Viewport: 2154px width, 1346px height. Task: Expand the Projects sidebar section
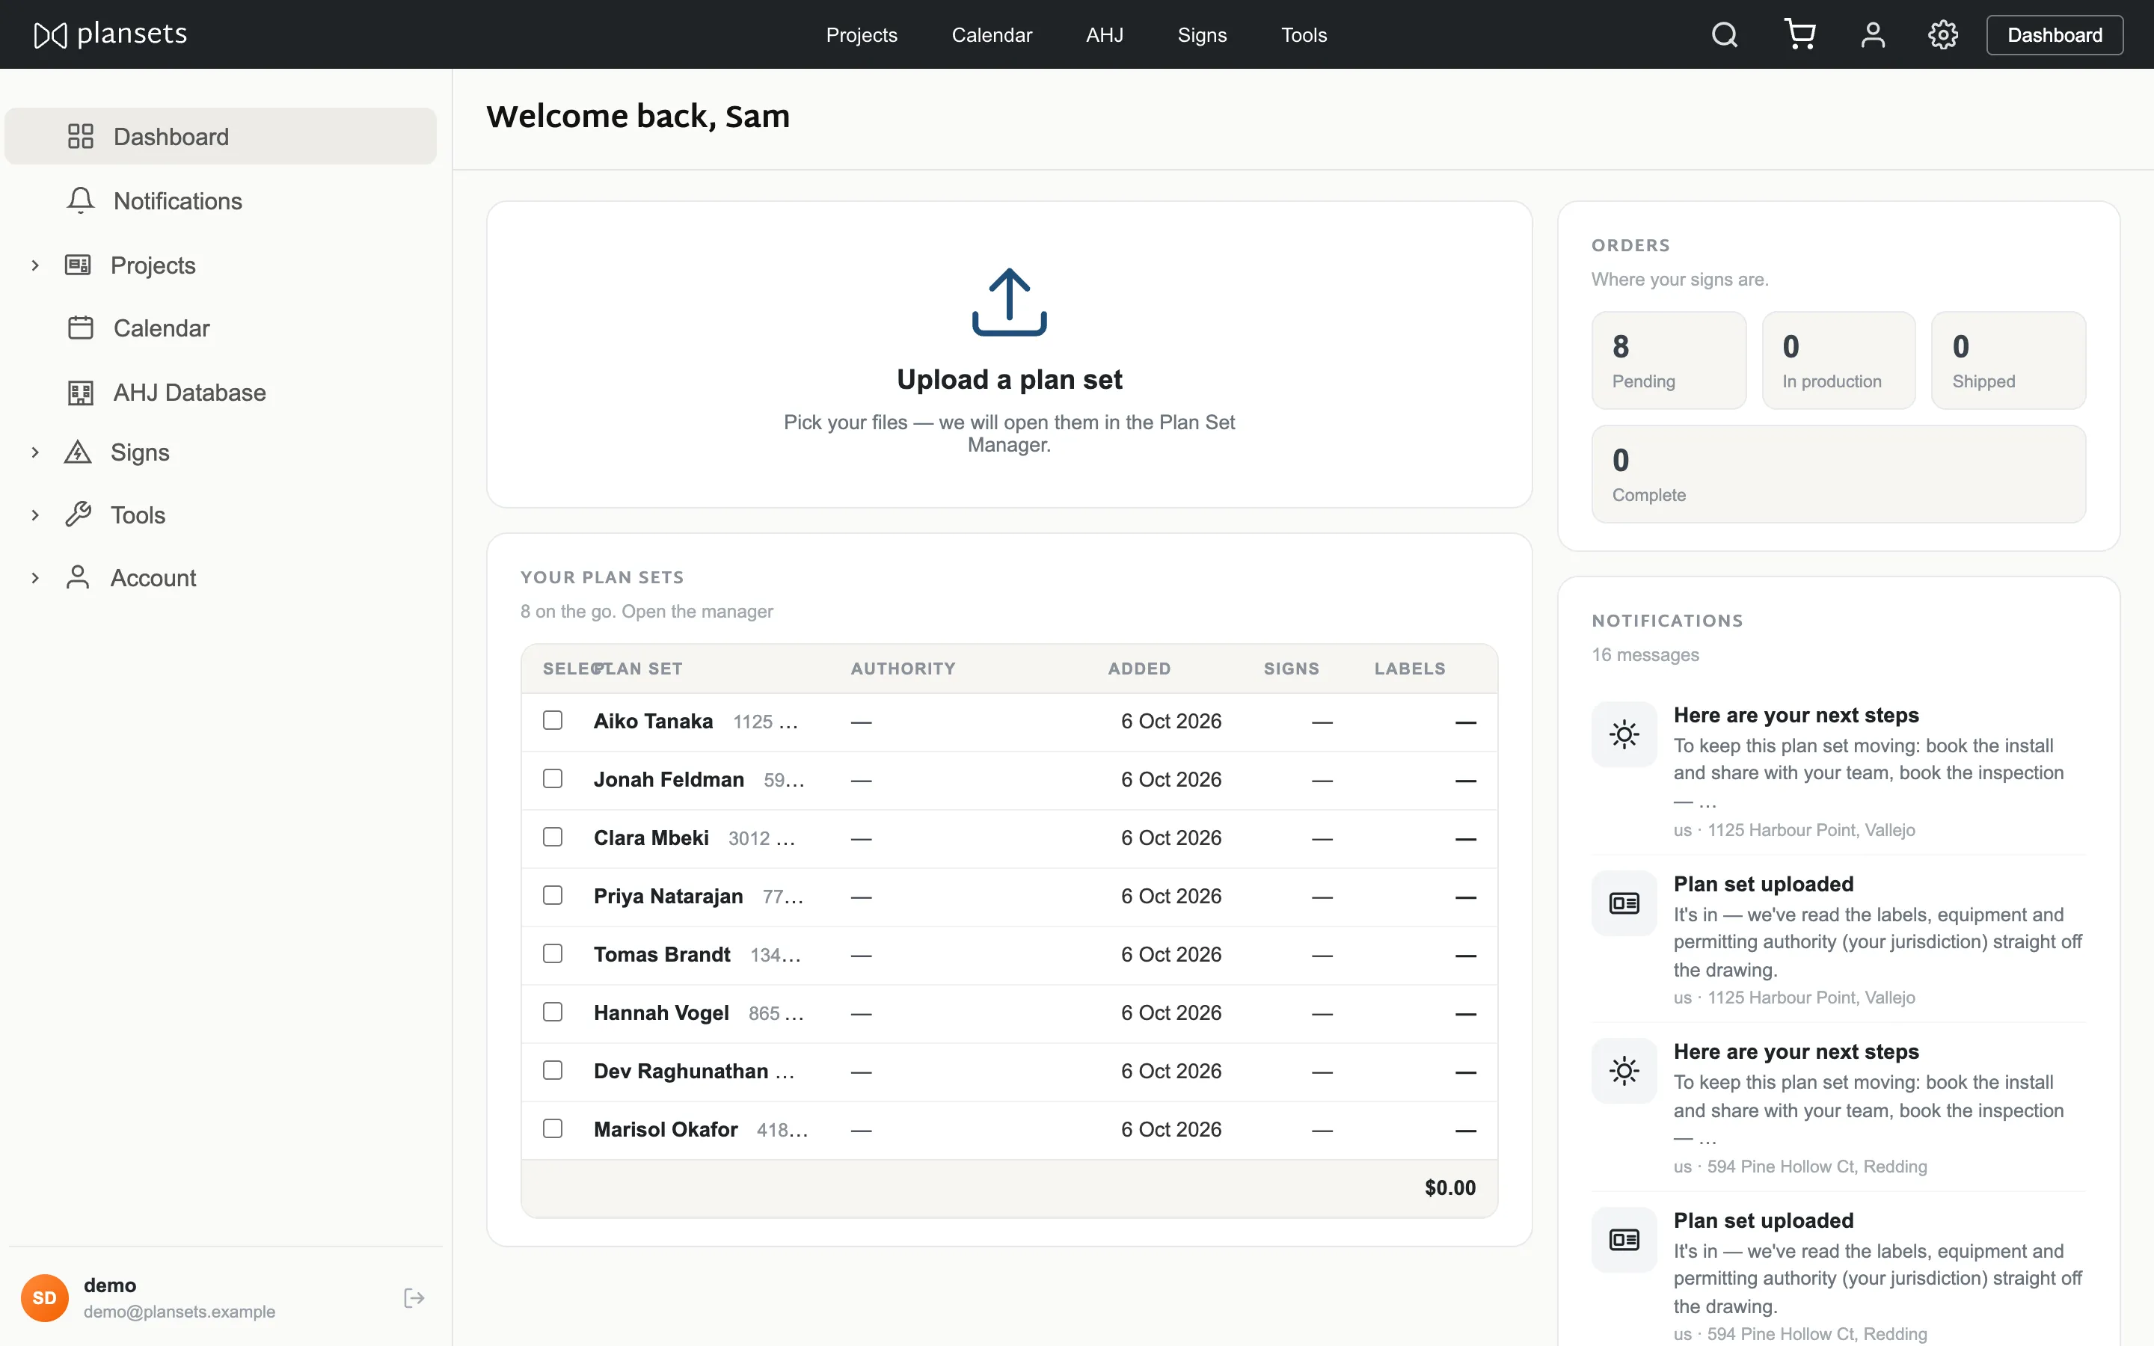click(x=34, y=265)
